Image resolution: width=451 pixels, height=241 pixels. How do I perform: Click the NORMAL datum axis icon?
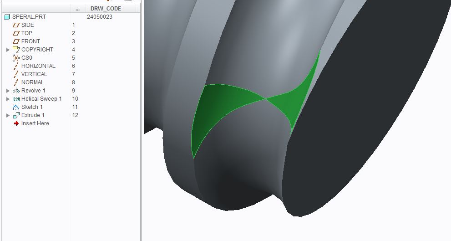[16, 82]
